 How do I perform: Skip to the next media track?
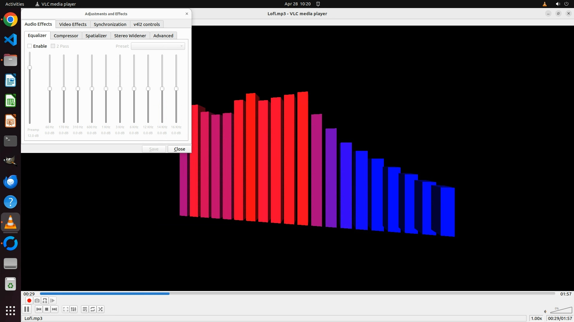click(x=54, y=309)
